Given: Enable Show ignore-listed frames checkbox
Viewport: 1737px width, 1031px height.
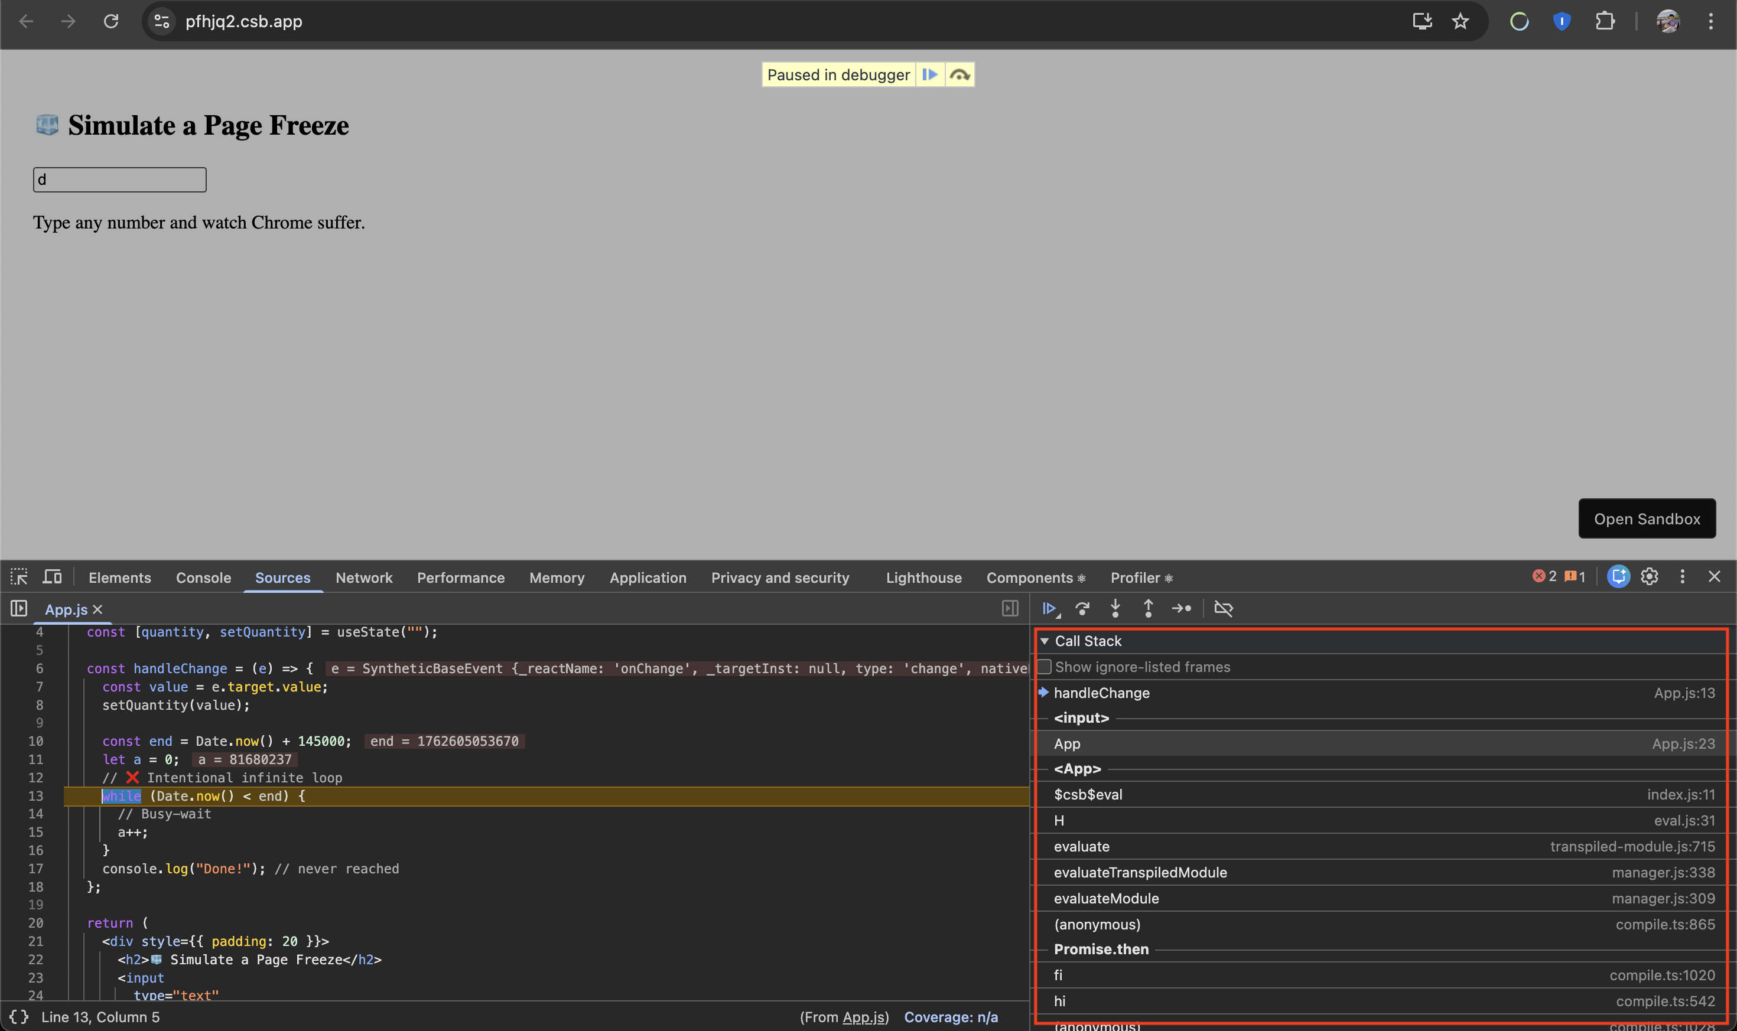Looking at the screenshot, I should click(1045, 666).
